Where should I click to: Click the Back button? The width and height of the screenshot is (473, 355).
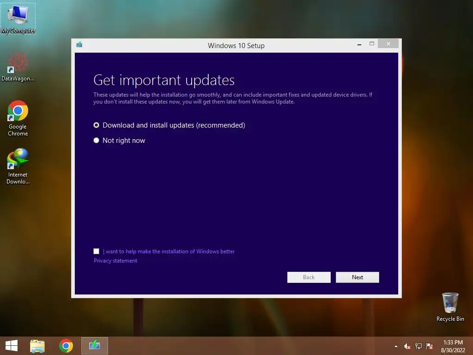(x=309, y=277)
